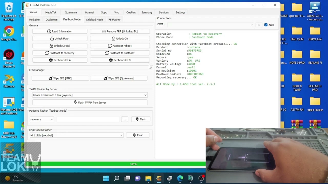Click Remove FRP [Unlocked BL] button

(x=120, y=31)
